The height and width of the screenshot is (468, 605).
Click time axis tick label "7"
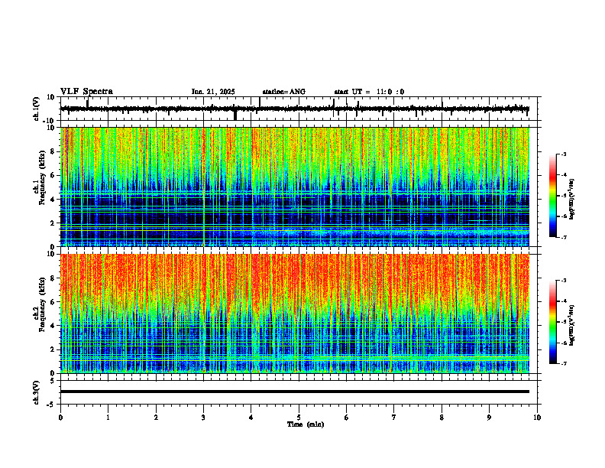click(394, 418)
